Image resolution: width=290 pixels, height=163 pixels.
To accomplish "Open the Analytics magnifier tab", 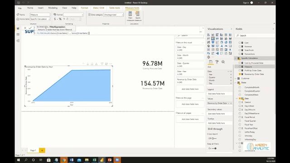I will coord(223,62).
